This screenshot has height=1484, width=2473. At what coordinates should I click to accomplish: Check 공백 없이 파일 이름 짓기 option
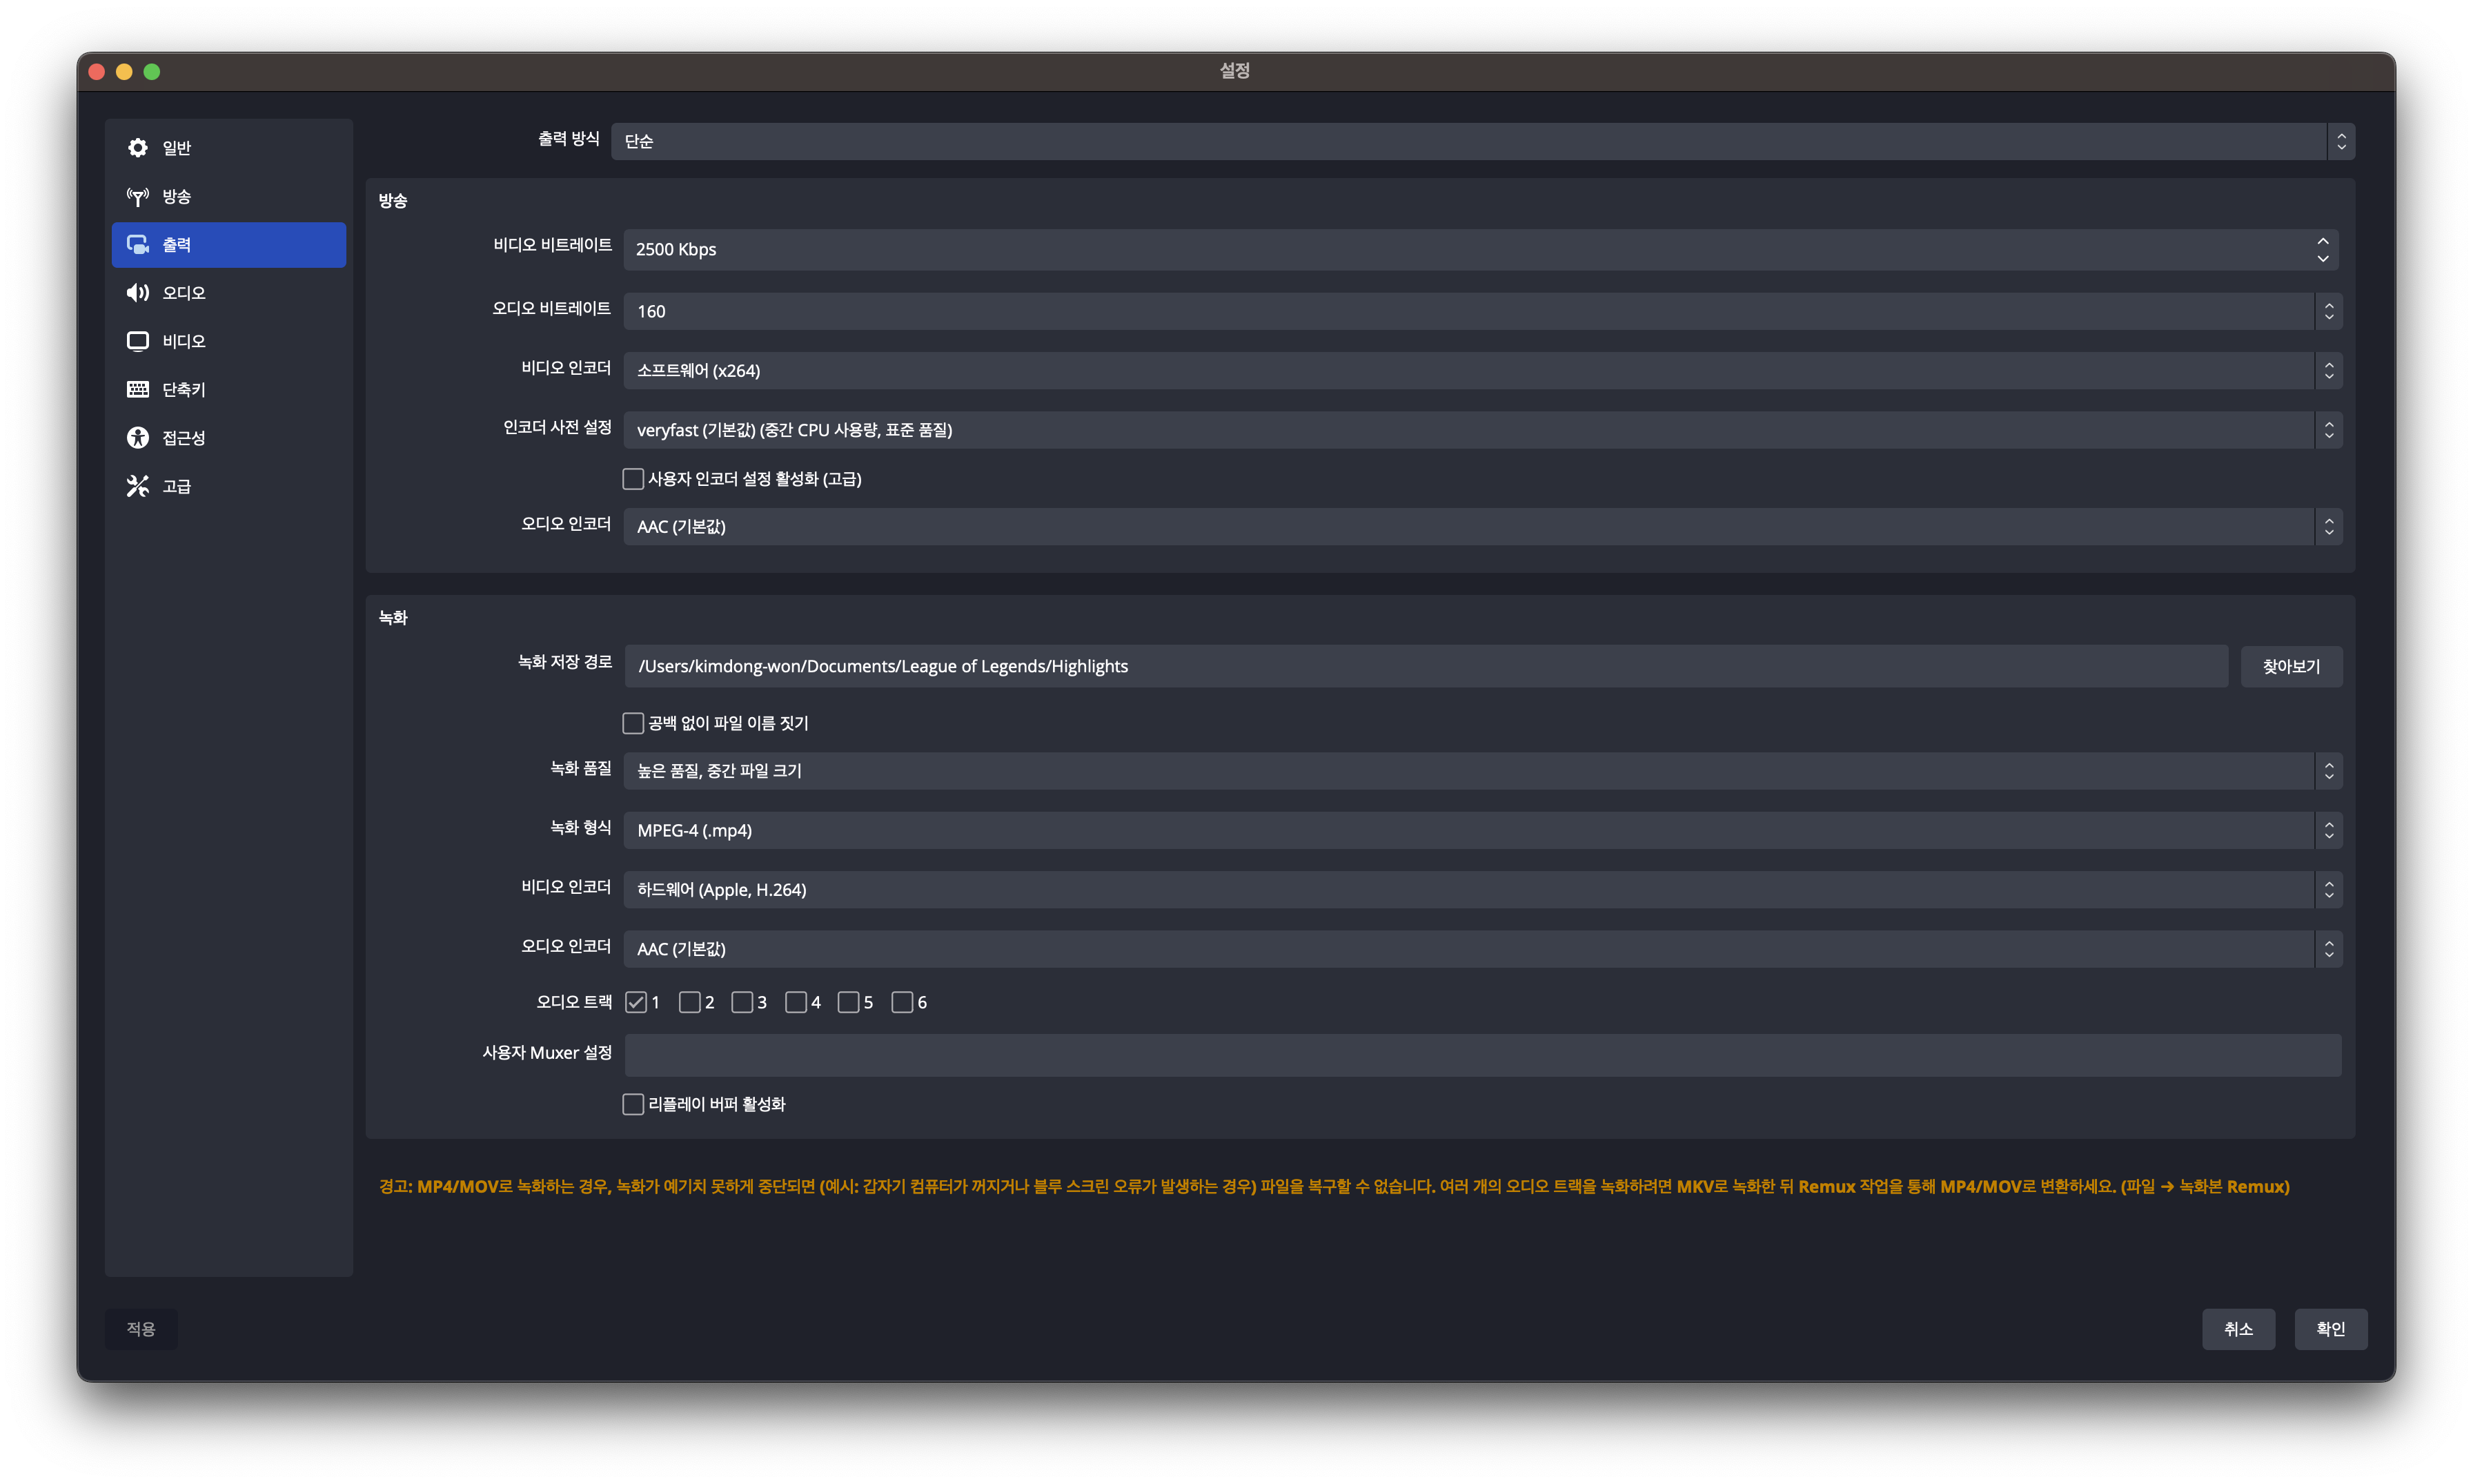(633, 723)
